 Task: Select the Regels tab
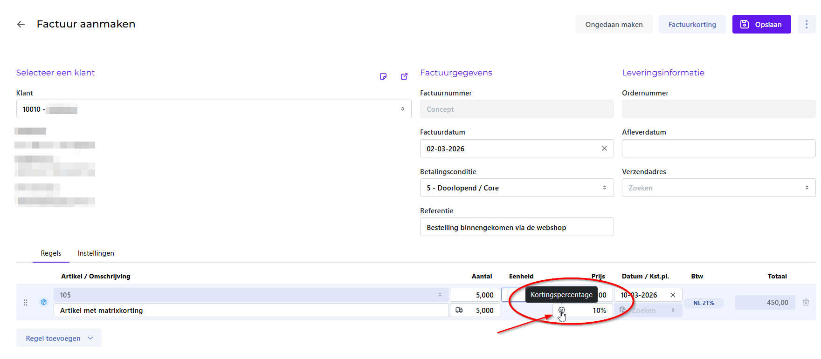pos(51,253)
